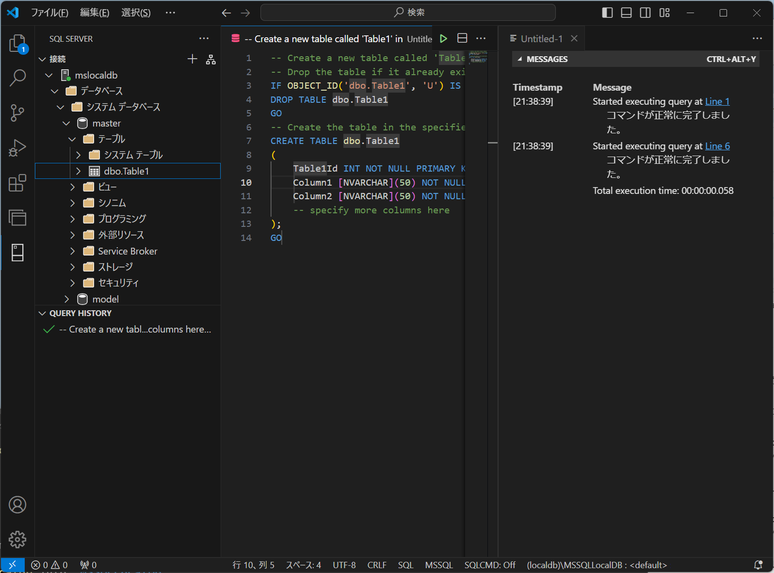Viewport: 774px width, 573px height.
Task: Add a new connection with plus icon
Action: click(193, 59)
